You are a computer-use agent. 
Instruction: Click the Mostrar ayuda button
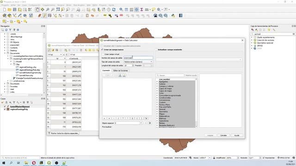click(191, 75)
